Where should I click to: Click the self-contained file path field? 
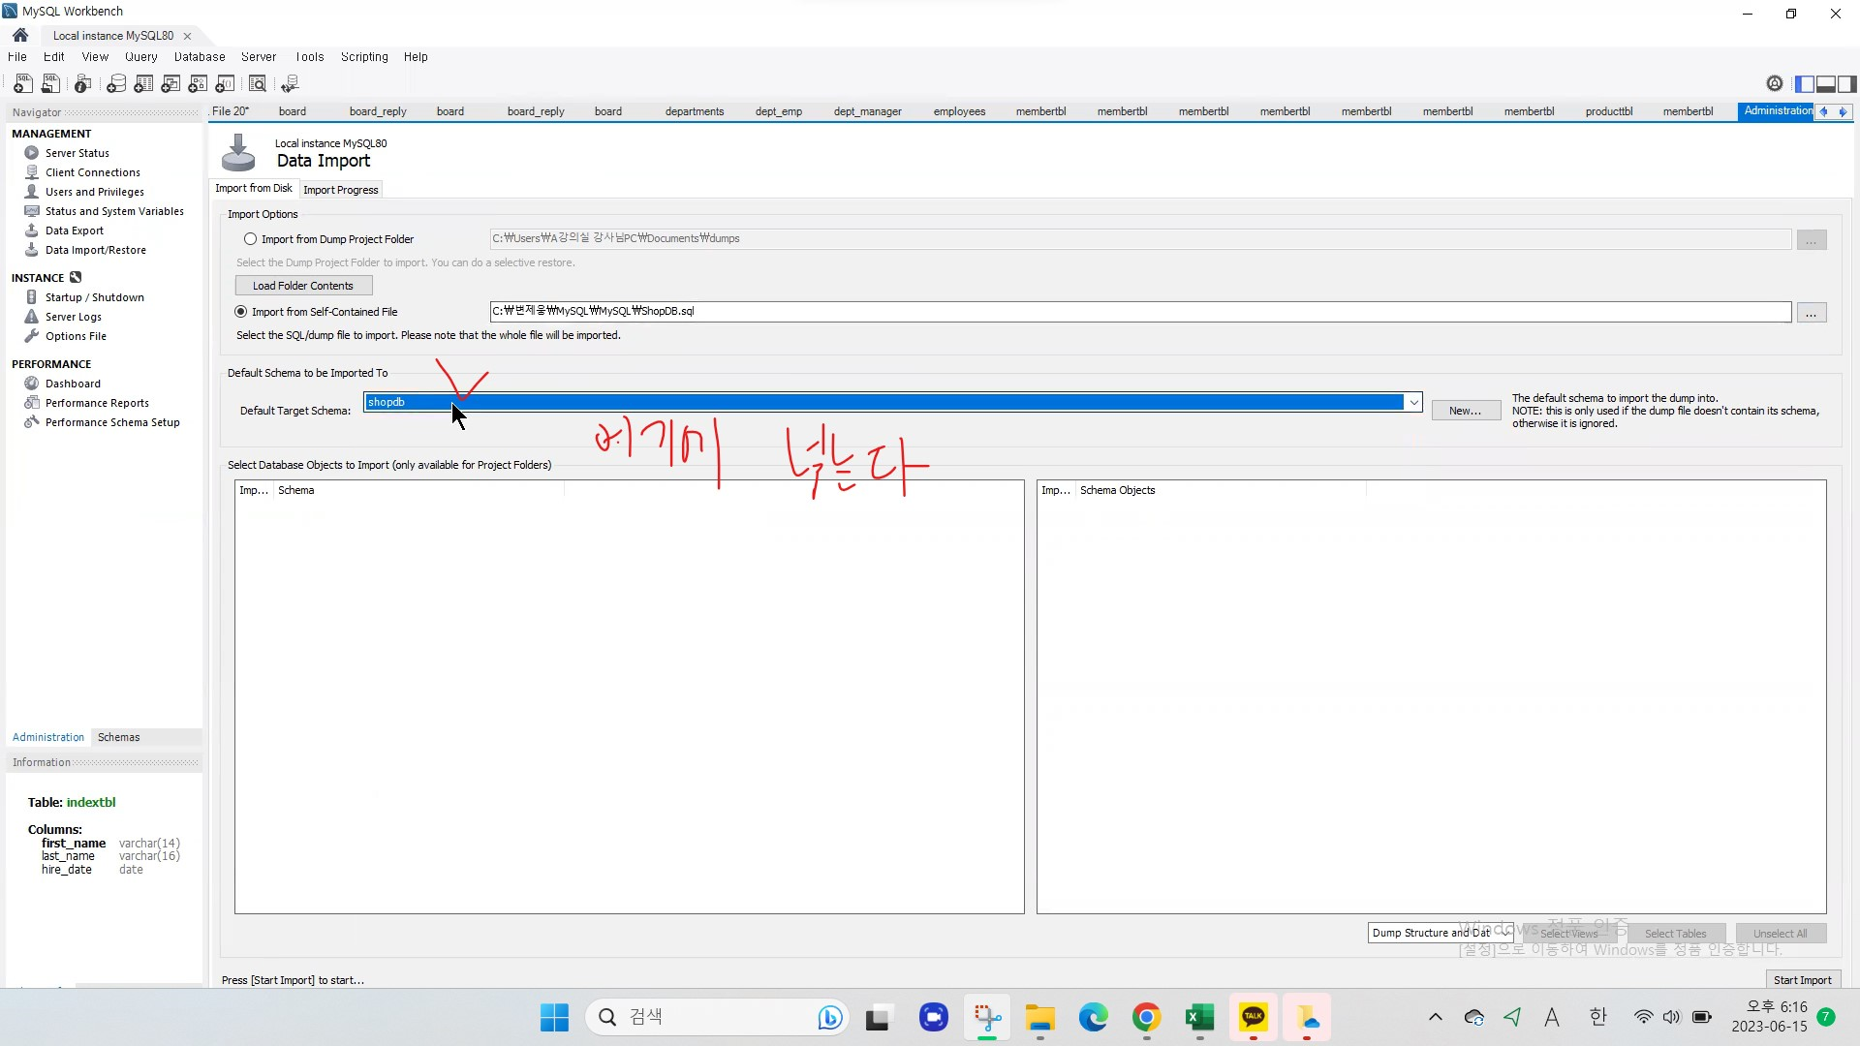coord(1139,312)
